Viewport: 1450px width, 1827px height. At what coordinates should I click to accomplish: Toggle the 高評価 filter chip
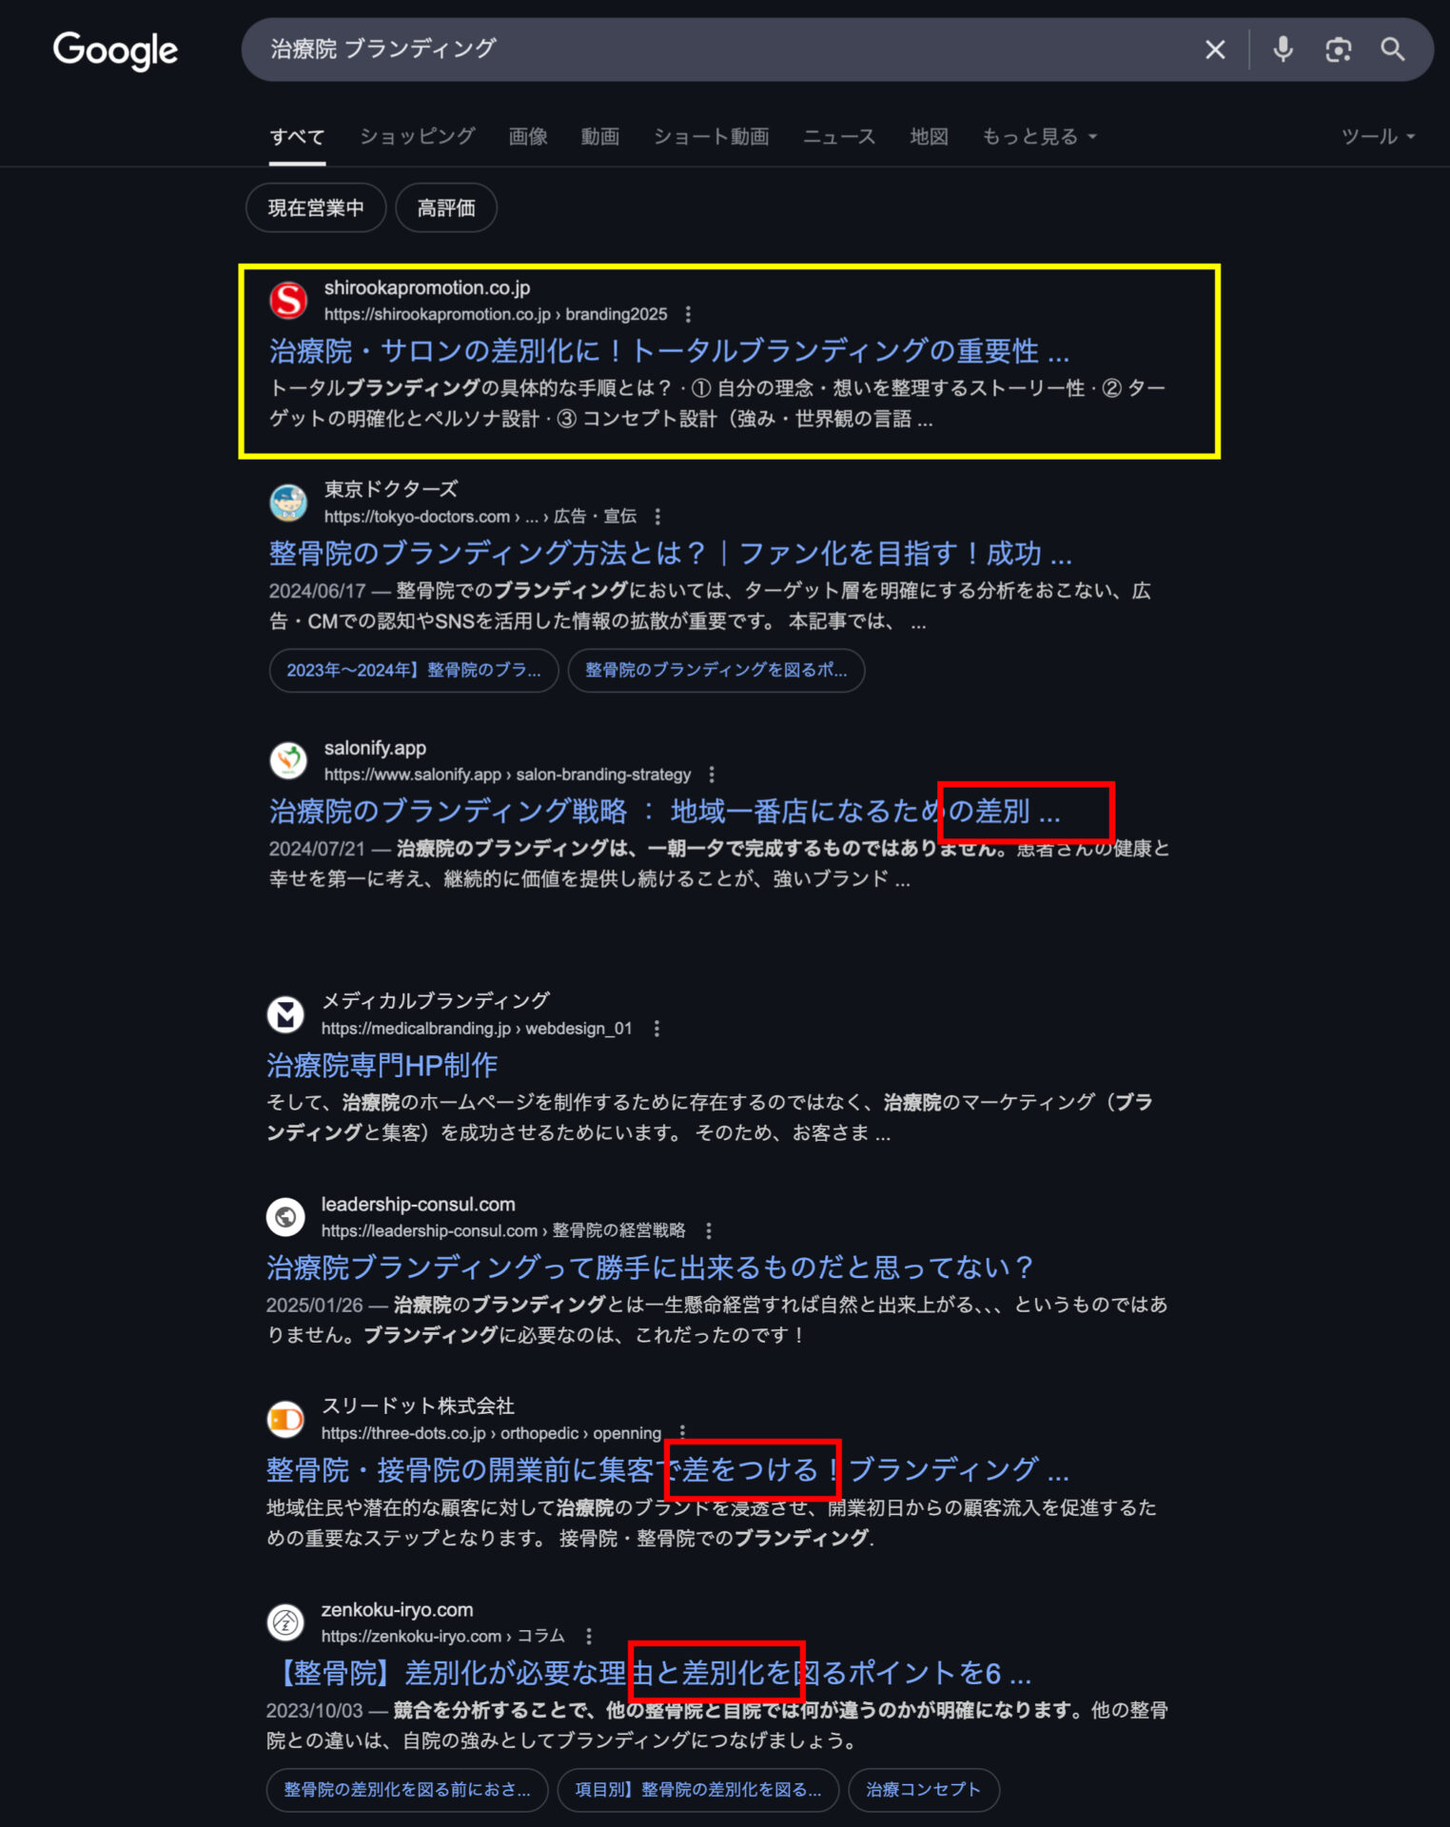[x=446, y=207]
